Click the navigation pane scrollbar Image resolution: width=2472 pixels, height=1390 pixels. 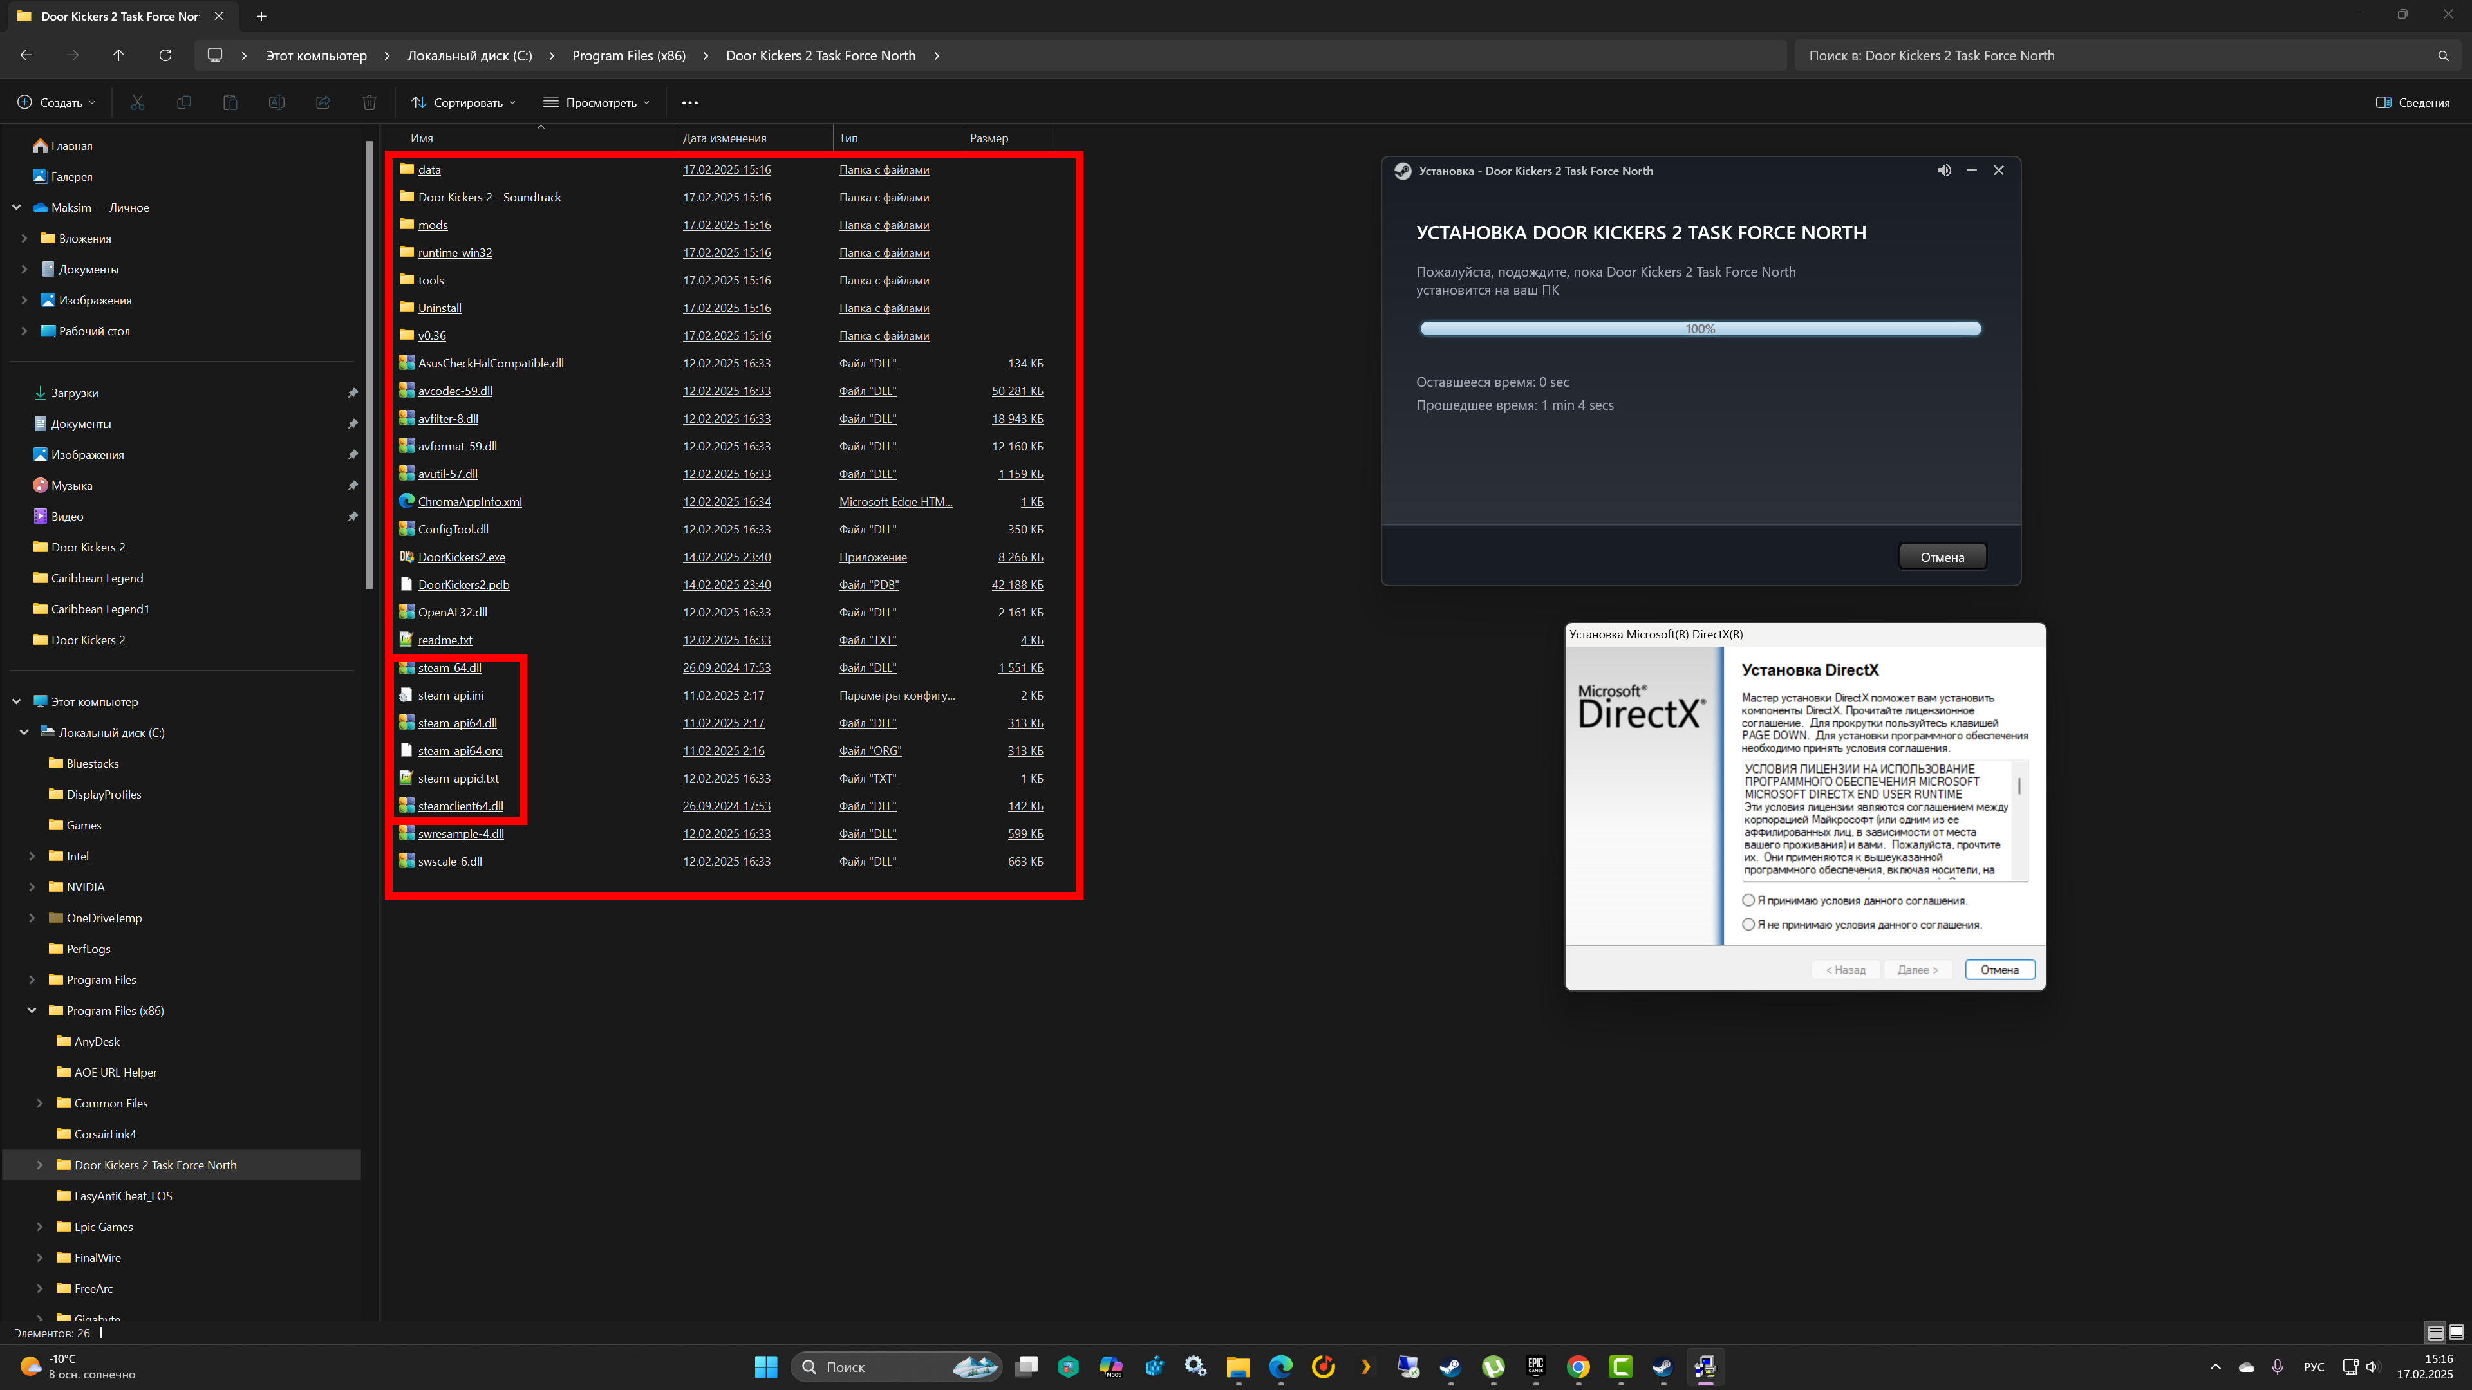370,364
